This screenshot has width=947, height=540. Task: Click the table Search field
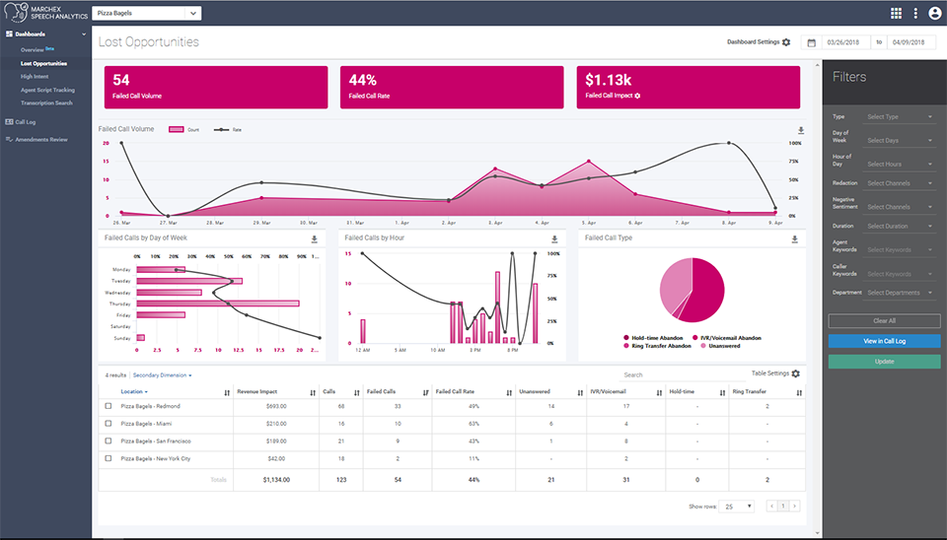click(683, 374)
